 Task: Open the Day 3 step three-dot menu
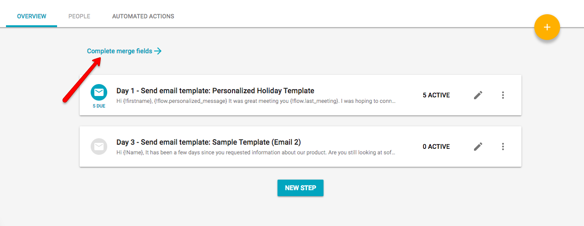point(503,147)
